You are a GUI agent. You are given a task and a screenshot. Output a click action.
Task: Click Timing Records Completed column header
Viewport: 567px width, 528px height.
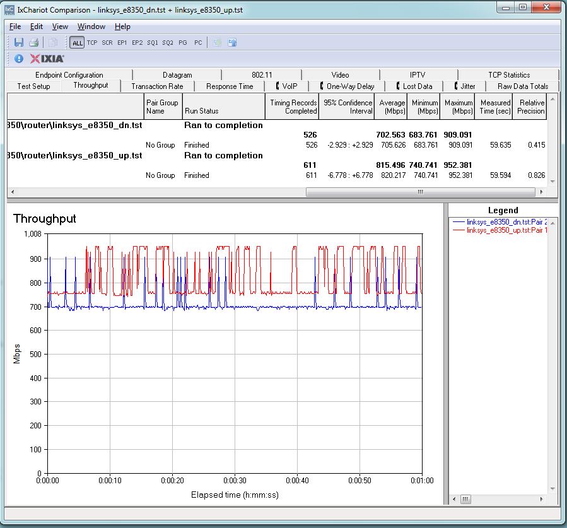pos(292,107)
